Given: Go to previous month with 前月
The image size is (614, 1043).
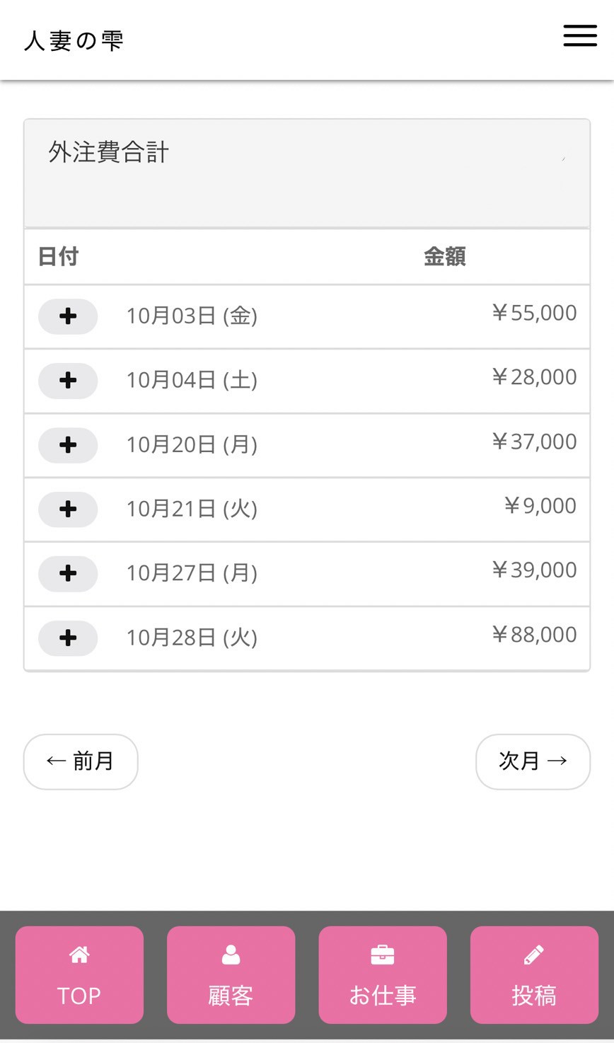Looking at the screenshot, I should tap(81, 761).
